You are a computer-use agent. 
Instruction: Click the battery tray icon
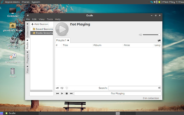click(160, 2)
